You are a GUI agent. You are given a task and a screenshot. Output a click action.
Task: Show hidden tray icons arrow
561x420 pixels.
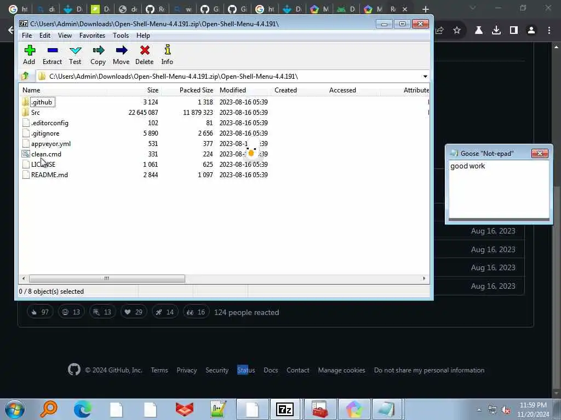coord(479,410)
